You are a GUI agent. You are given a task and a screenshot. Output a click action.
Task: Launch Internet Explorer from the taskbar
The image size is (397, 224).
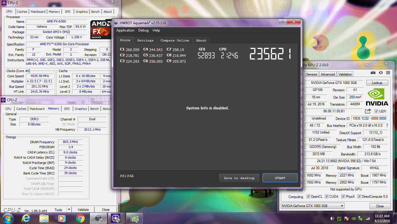(x=26, y=218)
